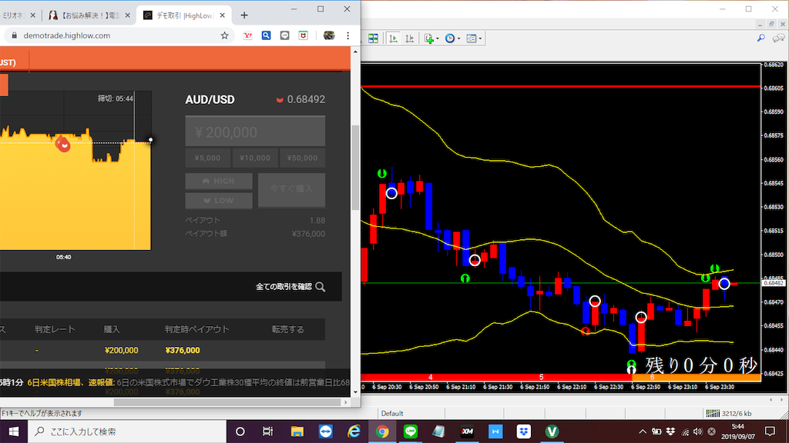Select the LOW option
The height and width of the screenshot is (443, 789).
219,201
